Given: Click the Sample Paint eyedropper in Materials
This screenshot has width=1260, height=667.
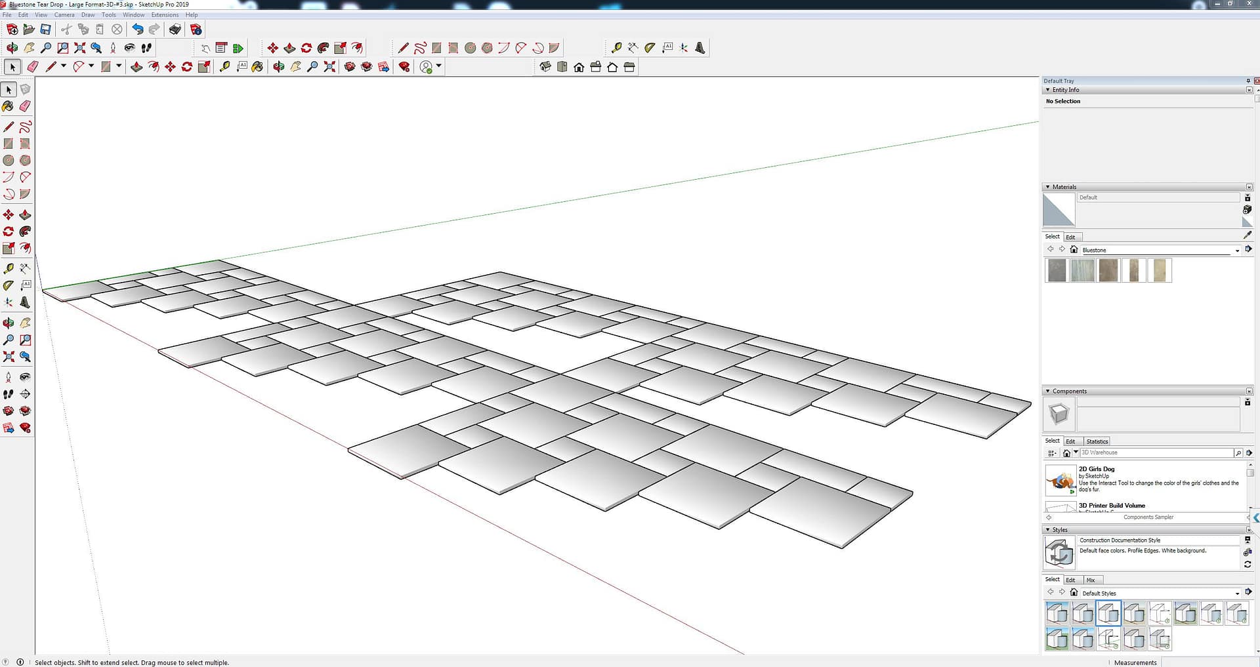Looking at the screenshot, I should pyautogui.click(x=1247, y=235).
